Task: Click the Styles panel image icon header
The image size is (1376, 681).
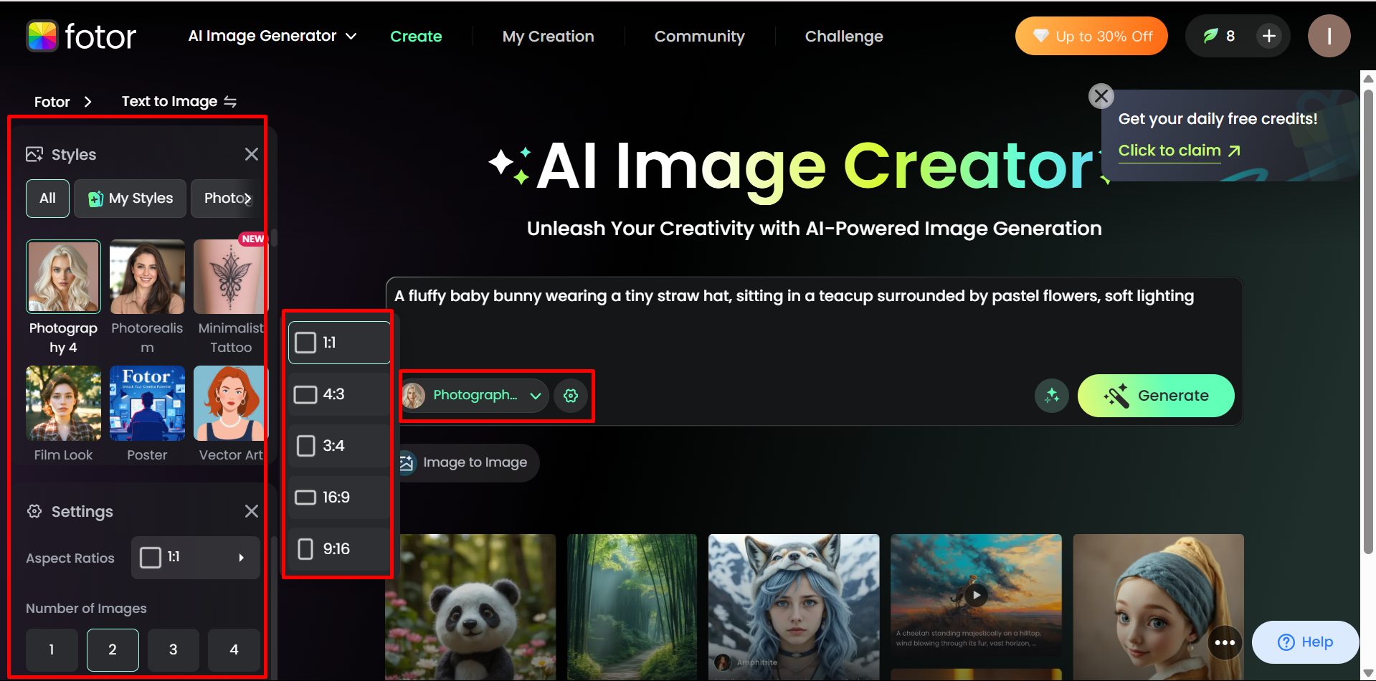Action: coord(33,153)
